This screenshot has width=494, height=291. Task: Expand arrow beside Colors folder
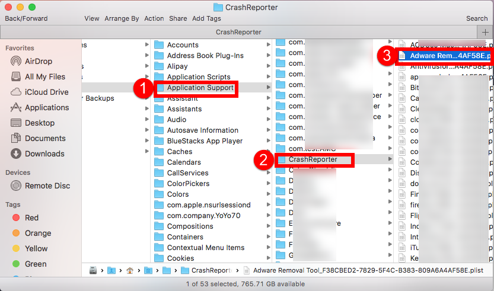[269, 194]
